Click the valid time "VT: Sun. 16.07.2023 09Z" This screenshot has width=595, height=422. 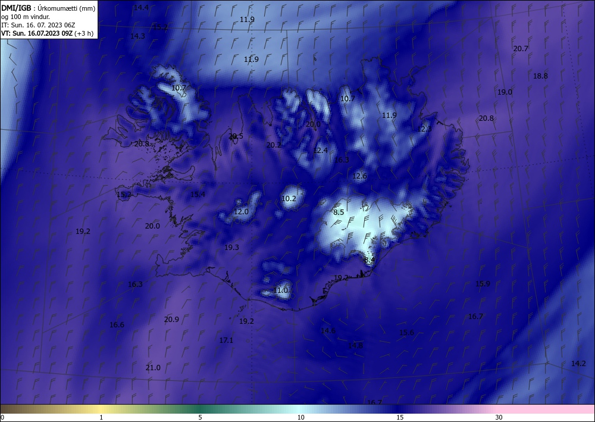[x=37, y=33]
